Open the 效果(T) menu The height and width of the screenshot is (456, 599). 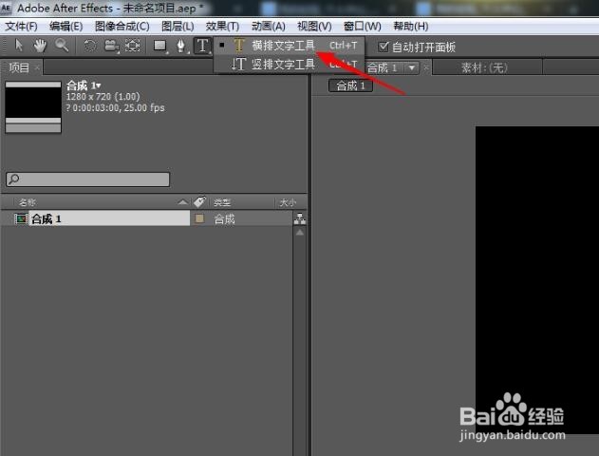point(222,26)
